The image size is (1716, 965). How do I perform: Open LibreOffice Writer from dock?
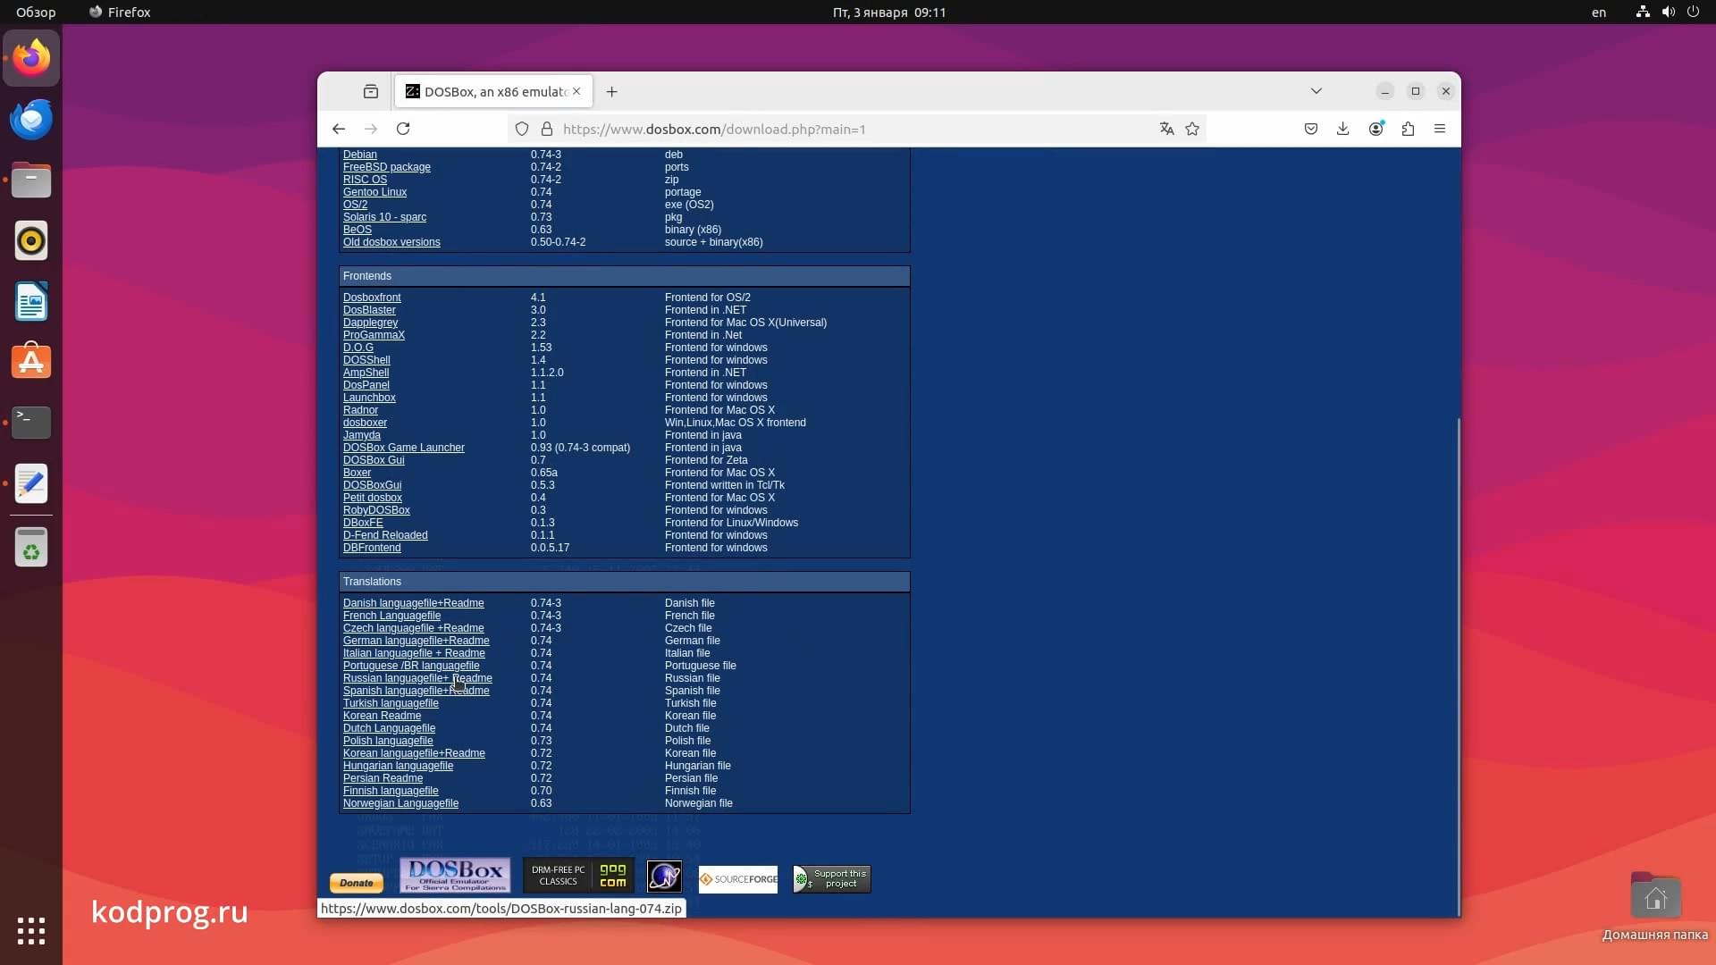pyautogui.click(x=31, y=301)
